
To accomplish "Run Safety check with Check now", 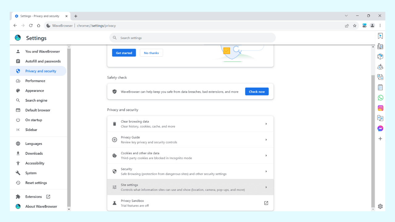I will point(257,91).
